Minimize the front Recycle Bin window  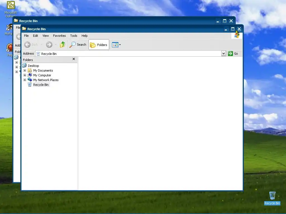tap(226, 29)
